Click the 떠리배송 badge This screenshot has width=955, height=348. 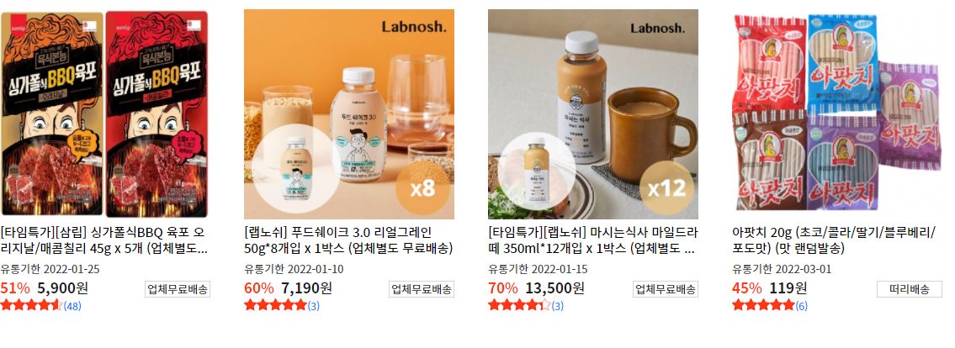[x=910, y=290]
